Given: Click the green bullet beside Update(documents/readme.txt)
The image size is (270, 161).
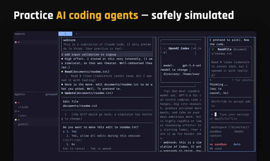Looking at the screenshot, I should (62, 93).
